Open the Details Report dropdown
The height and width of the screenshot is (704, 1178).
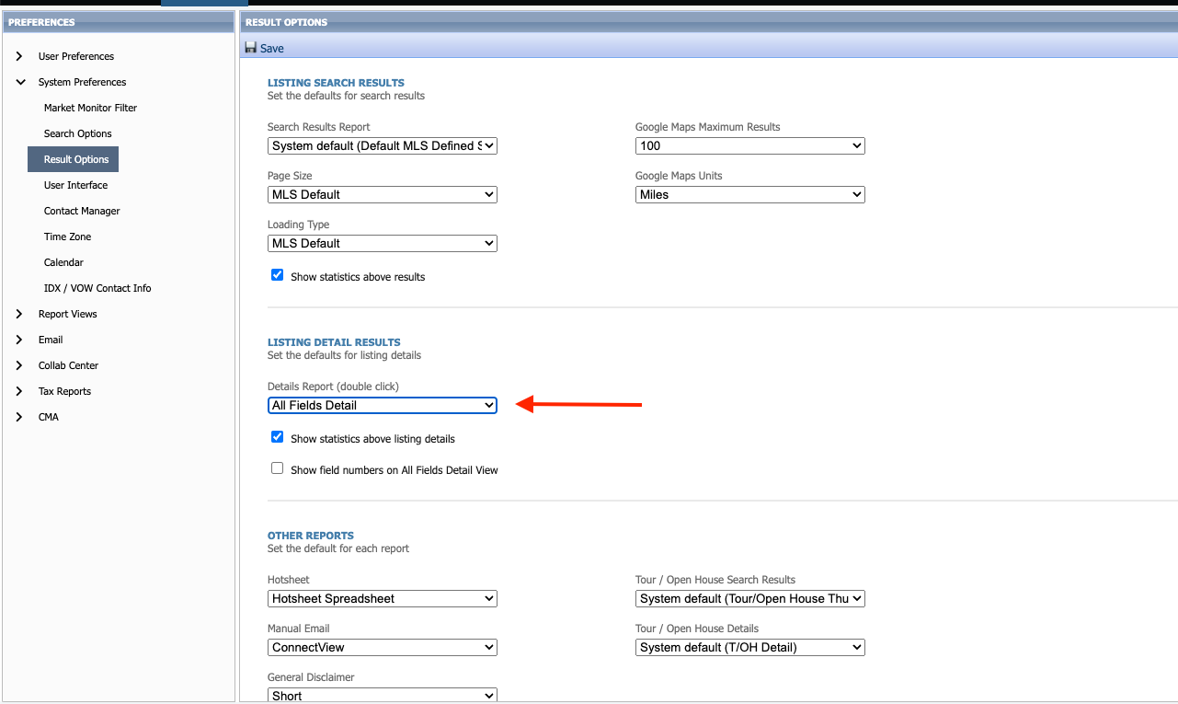tap(383, 405)
